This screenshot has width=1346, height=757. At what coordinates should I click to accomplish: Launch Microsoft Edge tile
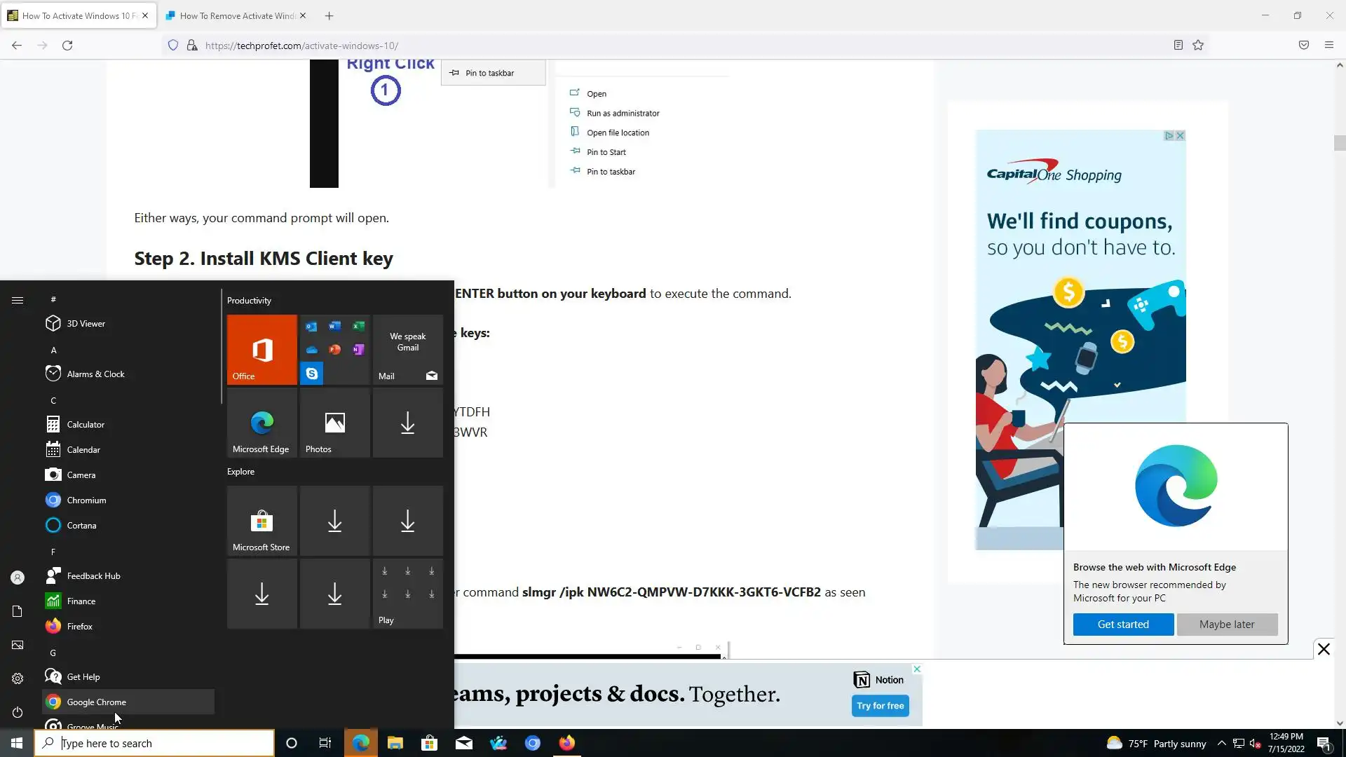pos(261,423)
